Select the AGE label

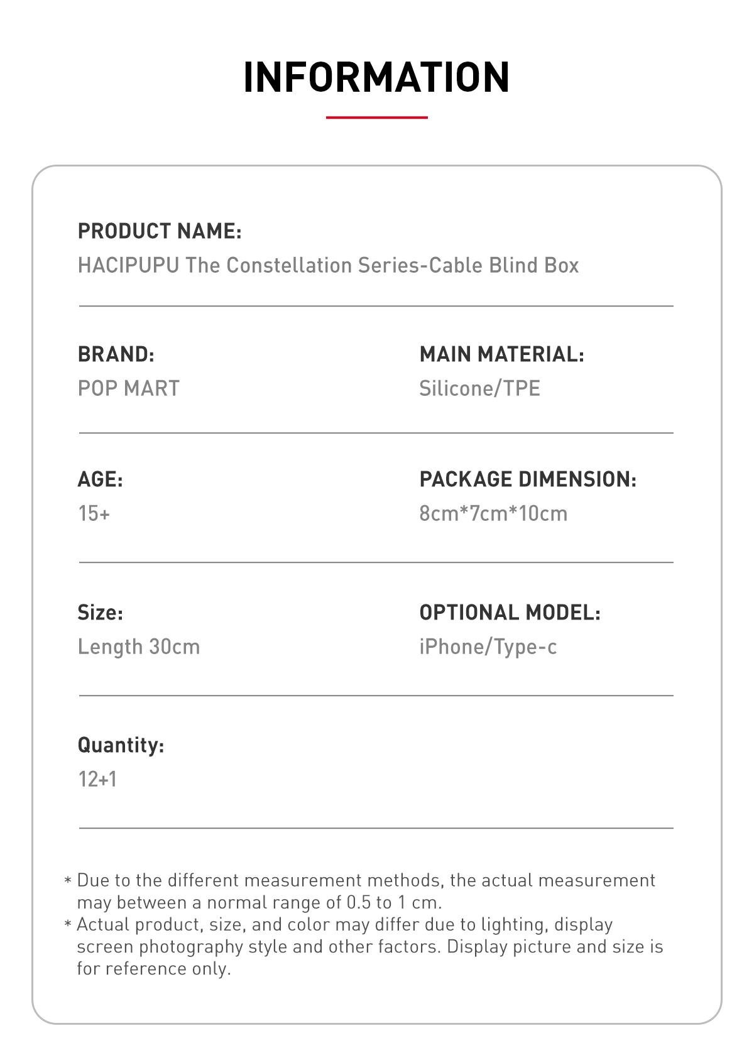(x=100, y=479)
